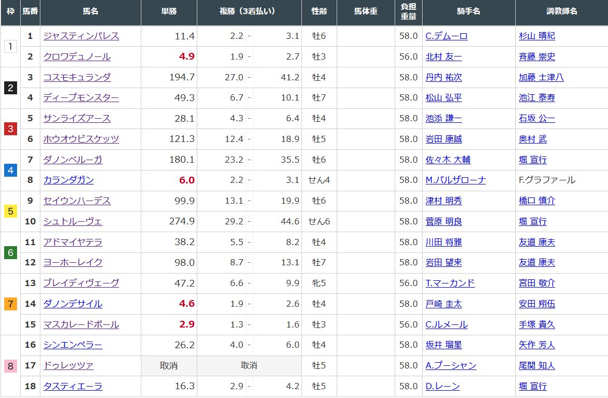Click the 騎手名 column header
The image size is (608, 398).
pyautogui.click(x=469, y=11)
